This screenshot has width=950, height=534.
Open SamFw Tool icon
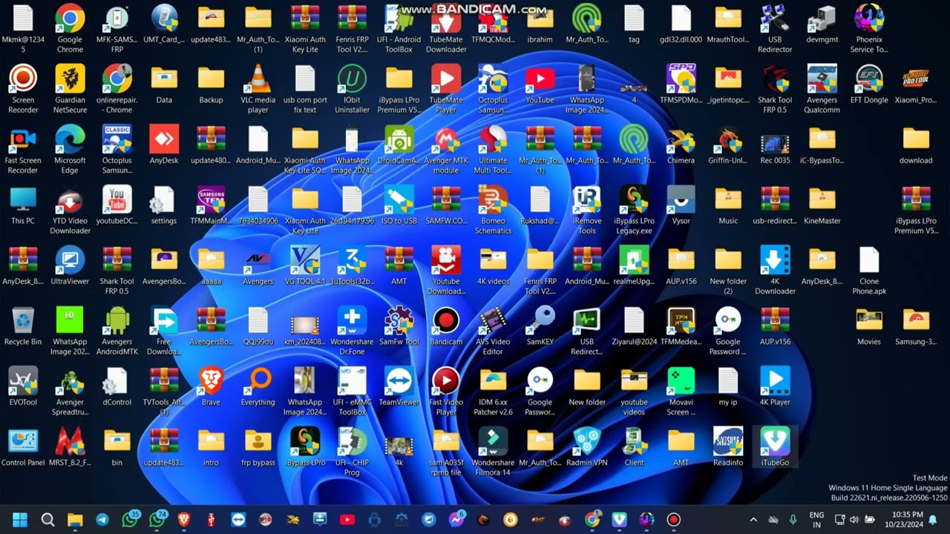pos(399,327)
